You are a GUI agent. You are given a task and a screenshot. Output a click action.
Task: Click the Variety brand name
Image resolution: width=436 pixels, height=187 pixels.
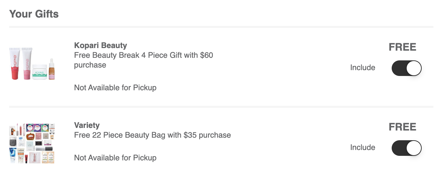pos(87,125)
